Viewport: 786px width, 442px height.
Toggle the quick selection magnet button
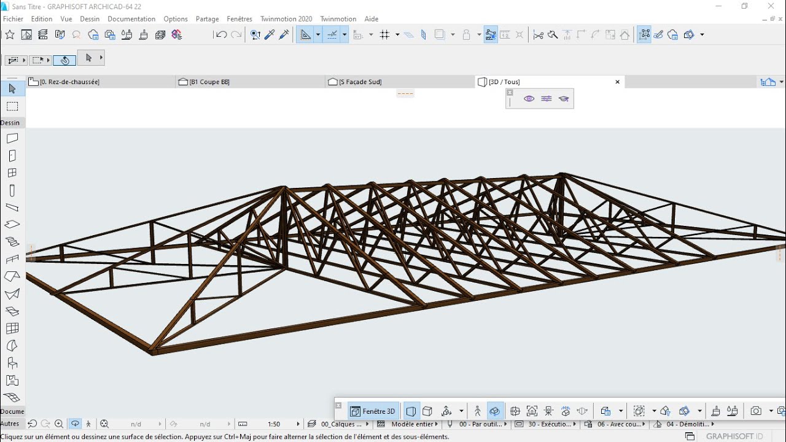[x=64, y=60]
